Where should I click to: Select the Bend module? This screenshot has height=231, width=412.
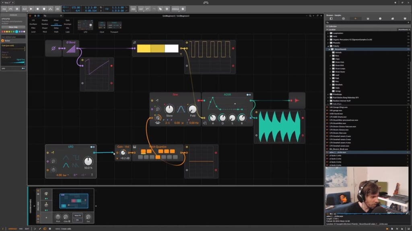(x=71, y=48)
